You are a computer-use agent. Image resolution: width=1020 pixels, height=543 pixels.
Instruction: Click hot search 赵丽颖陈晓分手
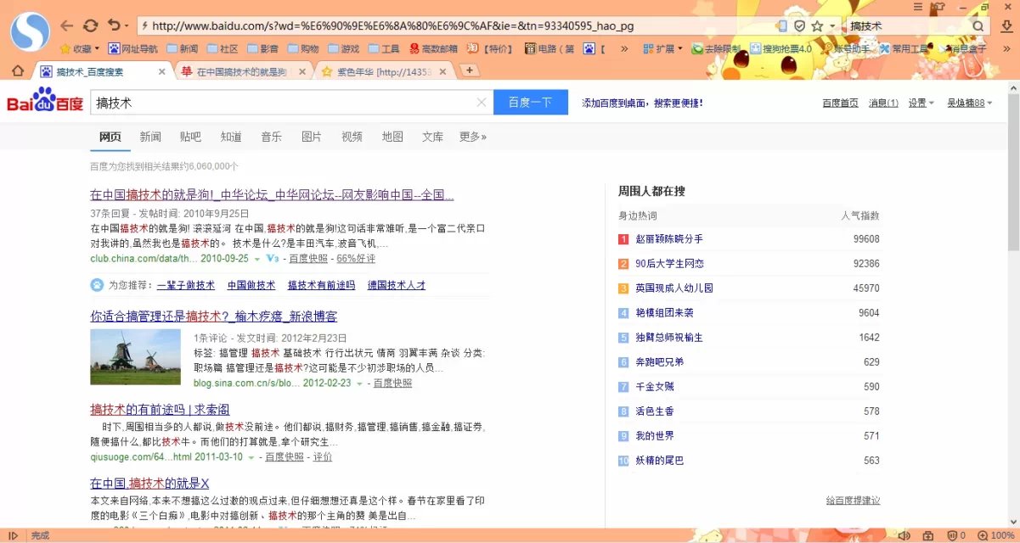tap(669, 239)
